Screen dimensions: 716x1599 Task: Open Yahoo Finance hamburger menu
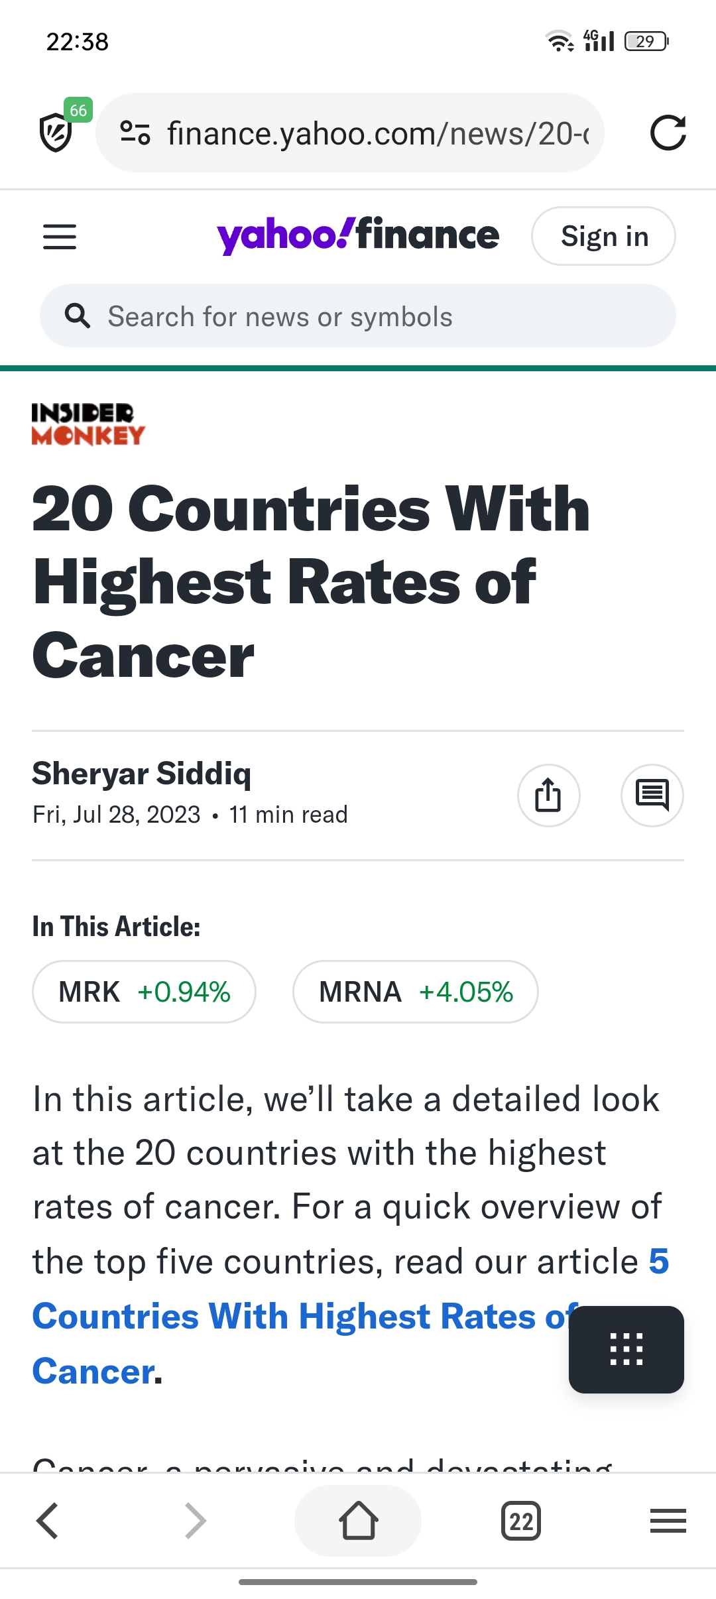(x=60, y=237)
